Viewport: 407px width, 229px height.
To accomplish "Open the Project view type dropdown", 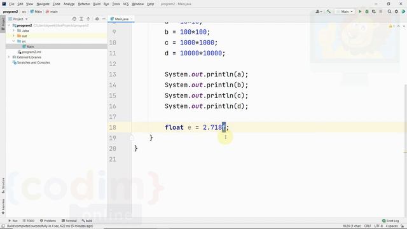I will pyautogui.click(x=18, y=19).
